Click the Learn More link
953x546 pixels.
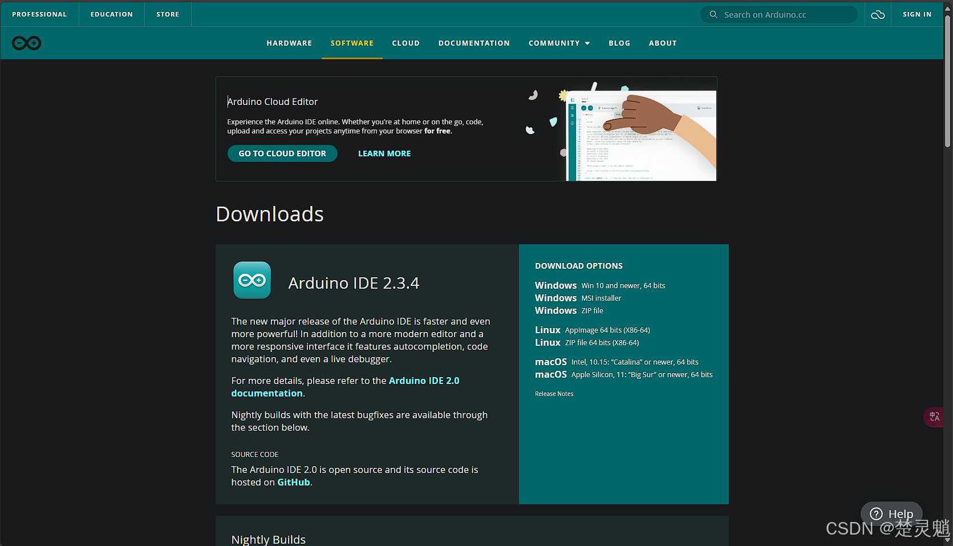tap(384, 153)
